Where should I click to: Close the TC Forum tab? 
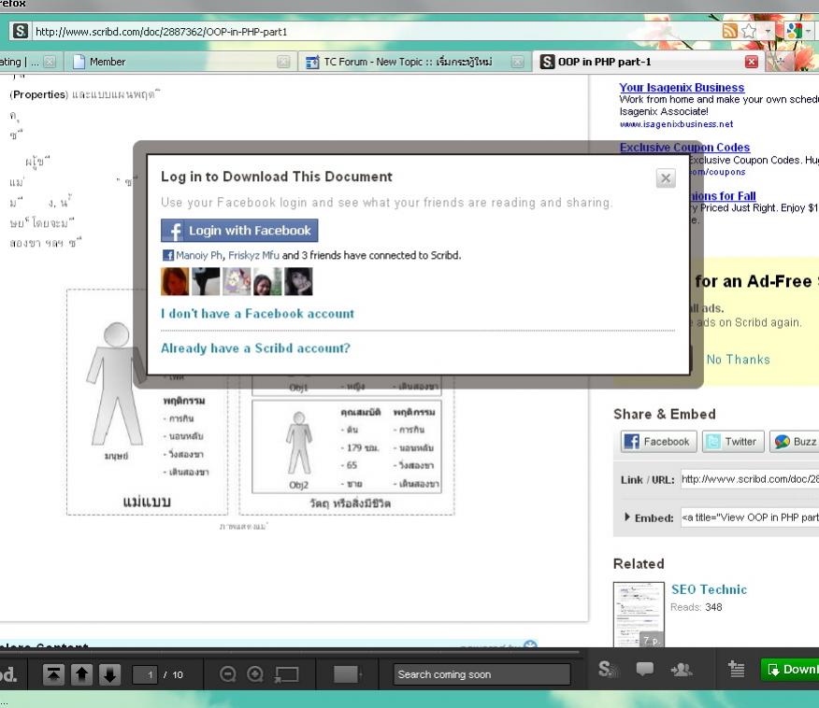pos(518,62)
